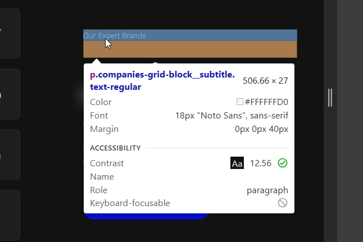Click the ACCESSIBILITY section header
363x242 pixels.
coord(115,148)
